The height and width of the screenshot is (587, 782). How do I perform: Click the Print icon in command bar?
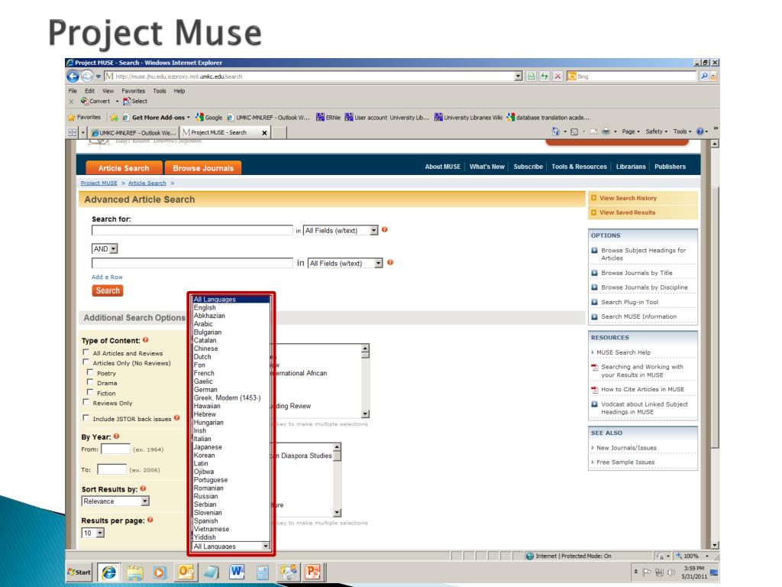tap(606, 131)
